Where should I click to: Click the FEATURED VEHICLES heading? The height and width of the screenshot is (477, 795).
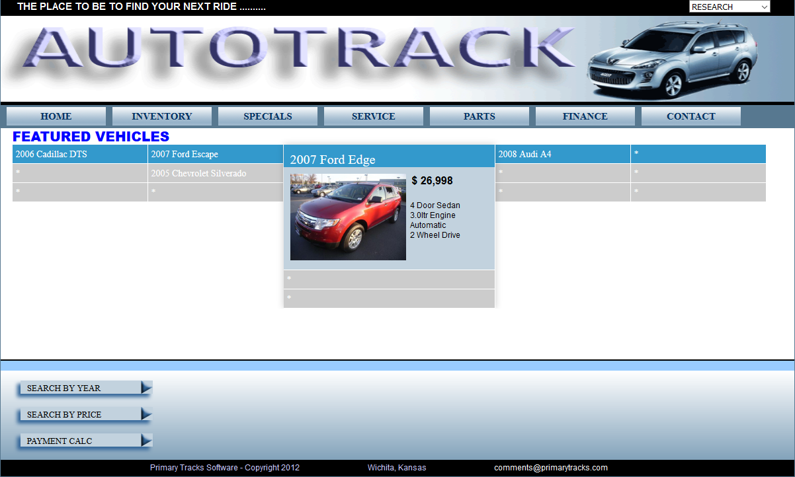tap(91, 137)
